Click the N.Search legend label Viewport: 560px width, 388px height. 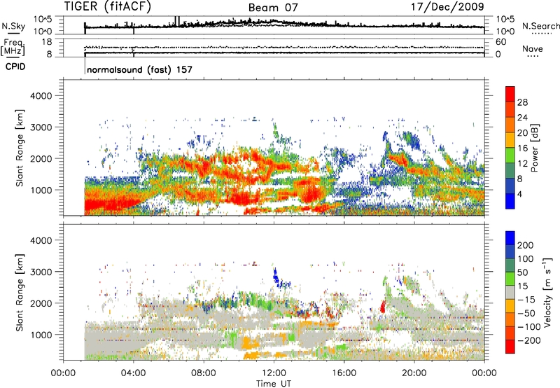point(540,26)
